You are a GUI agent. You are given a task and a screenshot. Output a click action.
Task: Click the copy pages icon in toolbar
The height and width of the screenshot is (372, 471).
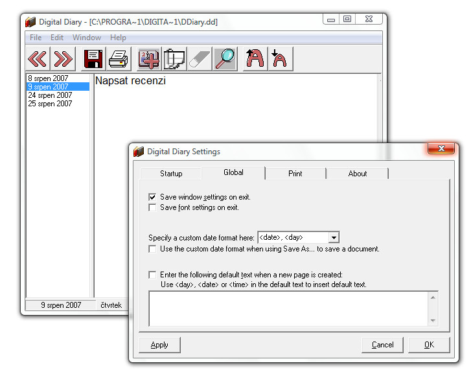pyautogui.click(x=174, y=59)
